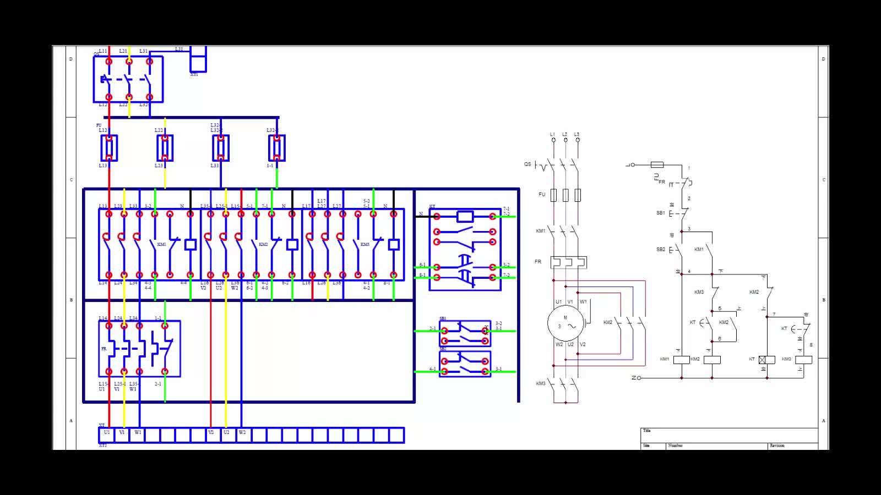Select terminal U1 on the XT strip
881x495 pixels.
[107, 435]
